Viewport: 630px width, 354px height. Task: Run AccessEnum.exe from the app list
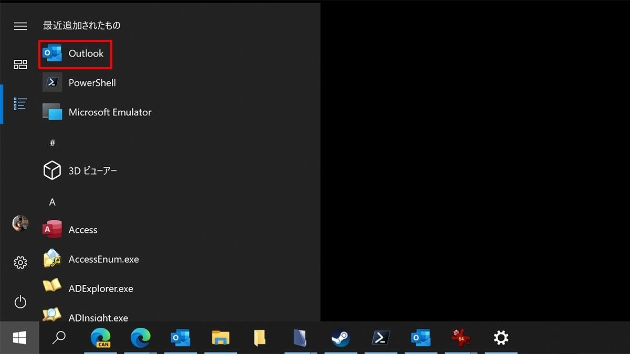click(91, 259)
